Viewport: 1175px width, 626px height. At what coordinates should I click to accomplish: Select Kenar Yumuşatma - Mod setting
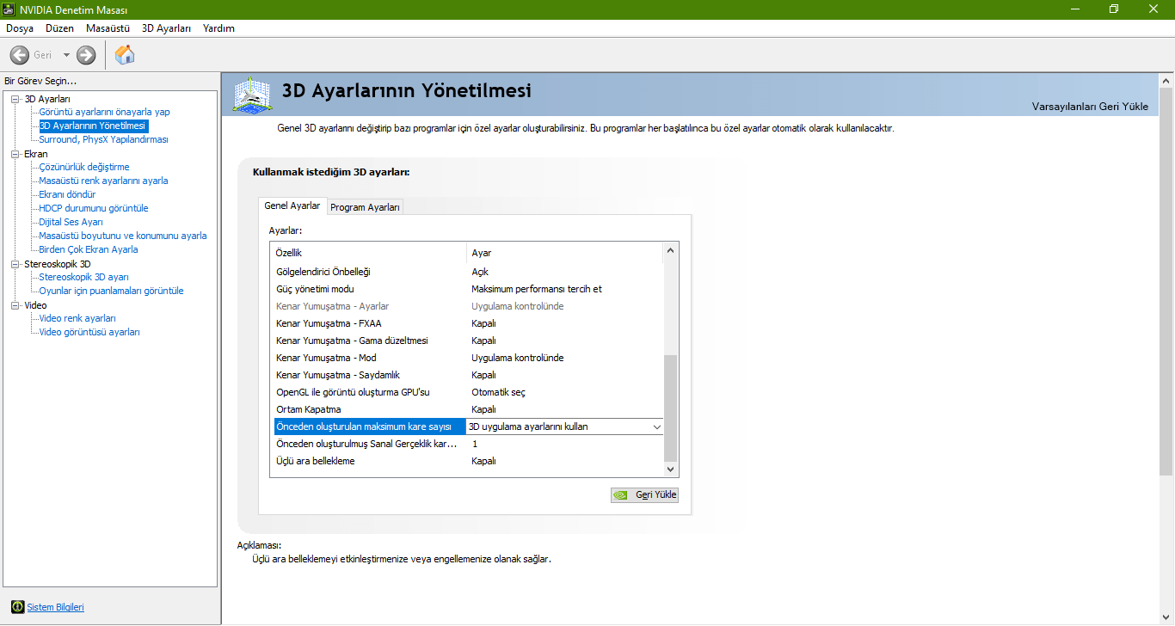[x=467, y=358]
